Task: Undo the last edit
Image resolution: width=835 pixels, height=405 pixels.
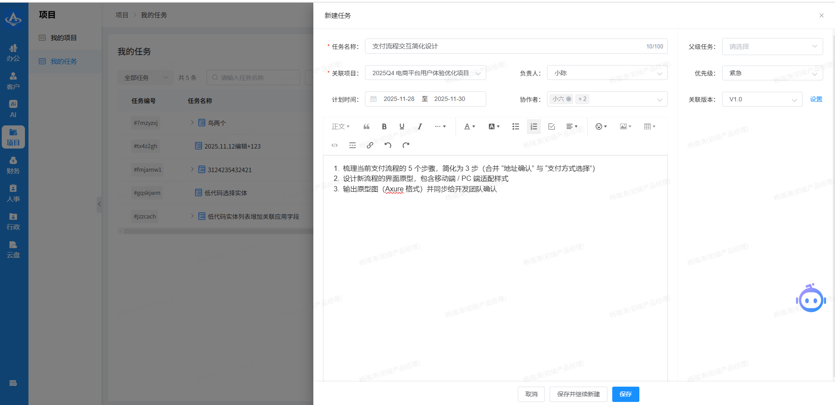Action: click(x=388, y=145)
